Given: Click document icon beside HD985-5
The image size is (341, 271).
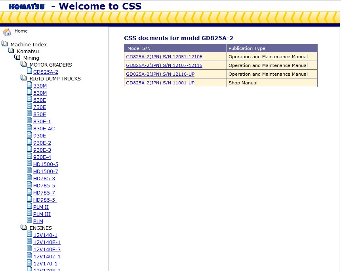Looking at the screenshot, I should point(30,199).
